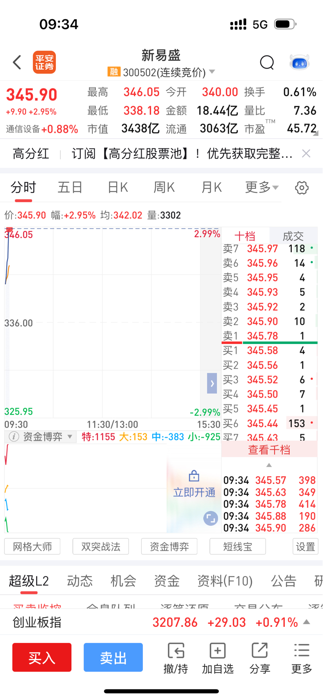323x700 pixels.
Task: Tap the 撤/持 icon
Action: pos(176,650)
